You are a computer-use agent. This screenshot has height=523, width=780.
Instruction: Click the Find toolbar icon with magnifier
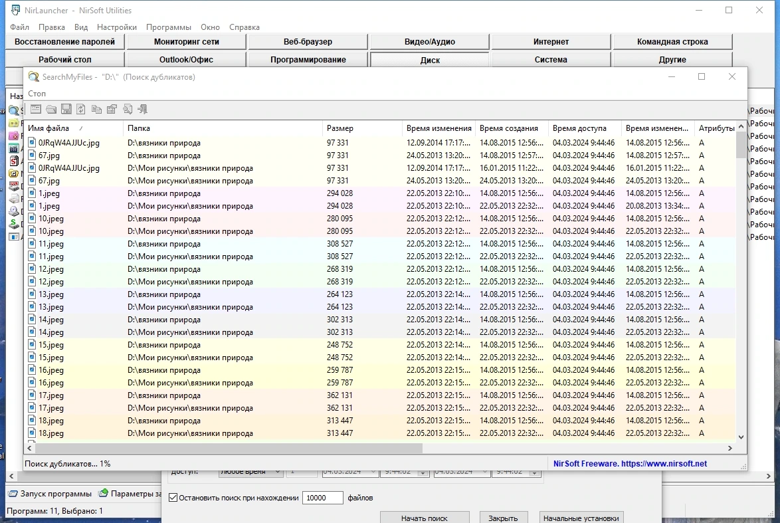[128, 109]
